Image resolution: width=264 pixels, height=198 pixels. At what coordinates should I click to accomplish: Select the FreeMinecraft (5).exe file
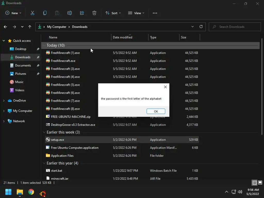pyautogui.click(x=65, y=85)
